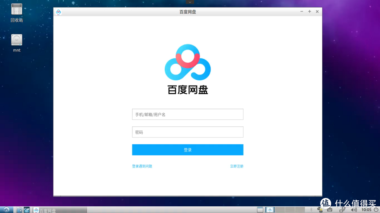Switch to the third workspace in the pager

click(x=290, y=209)
